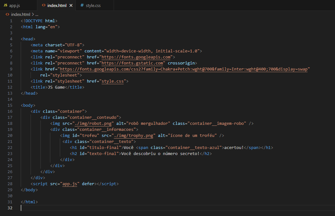Click the closing </head> tag
335x216 pixels.
click(29, 93)
